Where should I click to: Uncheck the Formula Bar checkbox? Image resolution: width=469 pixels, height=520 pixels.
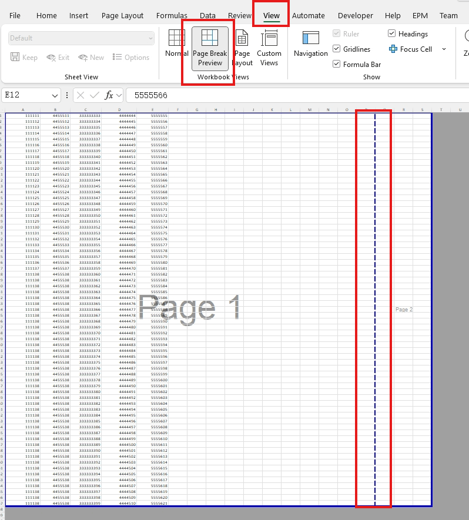pyautogui.click(x=336, y=64)
